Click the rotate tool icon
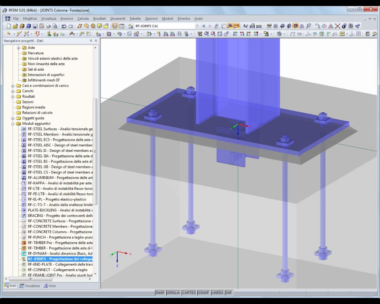This screenshot has width=380, height=304. pyautogui.click(x=324, y=26)
